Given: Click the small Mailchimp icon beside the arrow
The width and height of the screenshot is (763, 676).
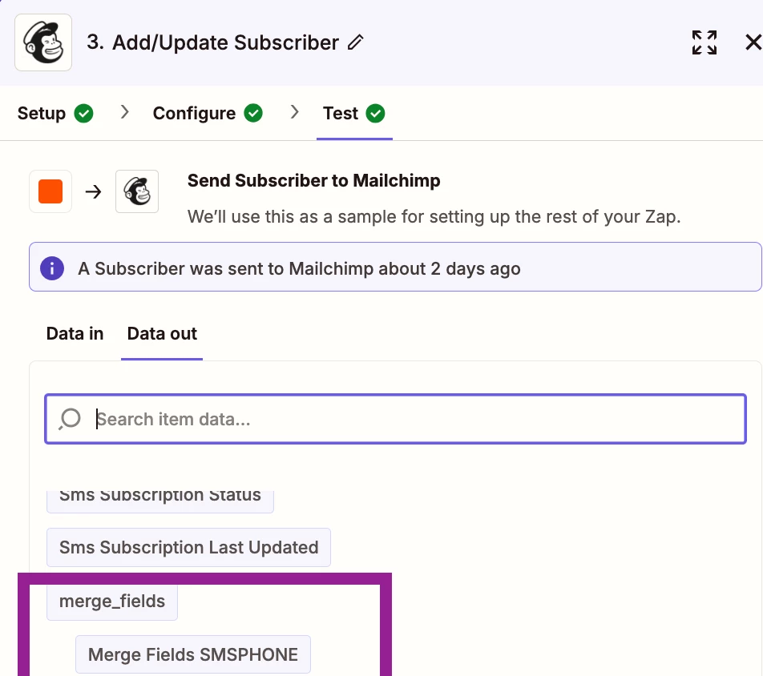Looking at the screenshot, I should (137, 191).
